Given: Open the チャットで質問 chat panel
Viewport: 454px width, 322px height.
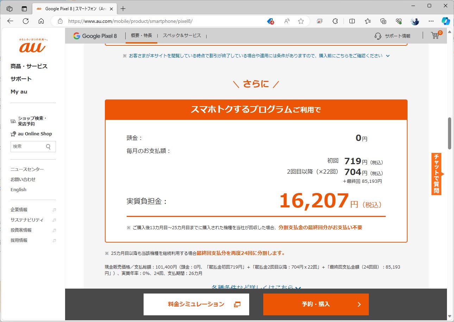Looking at the screenshot, I should click(436, 174).
